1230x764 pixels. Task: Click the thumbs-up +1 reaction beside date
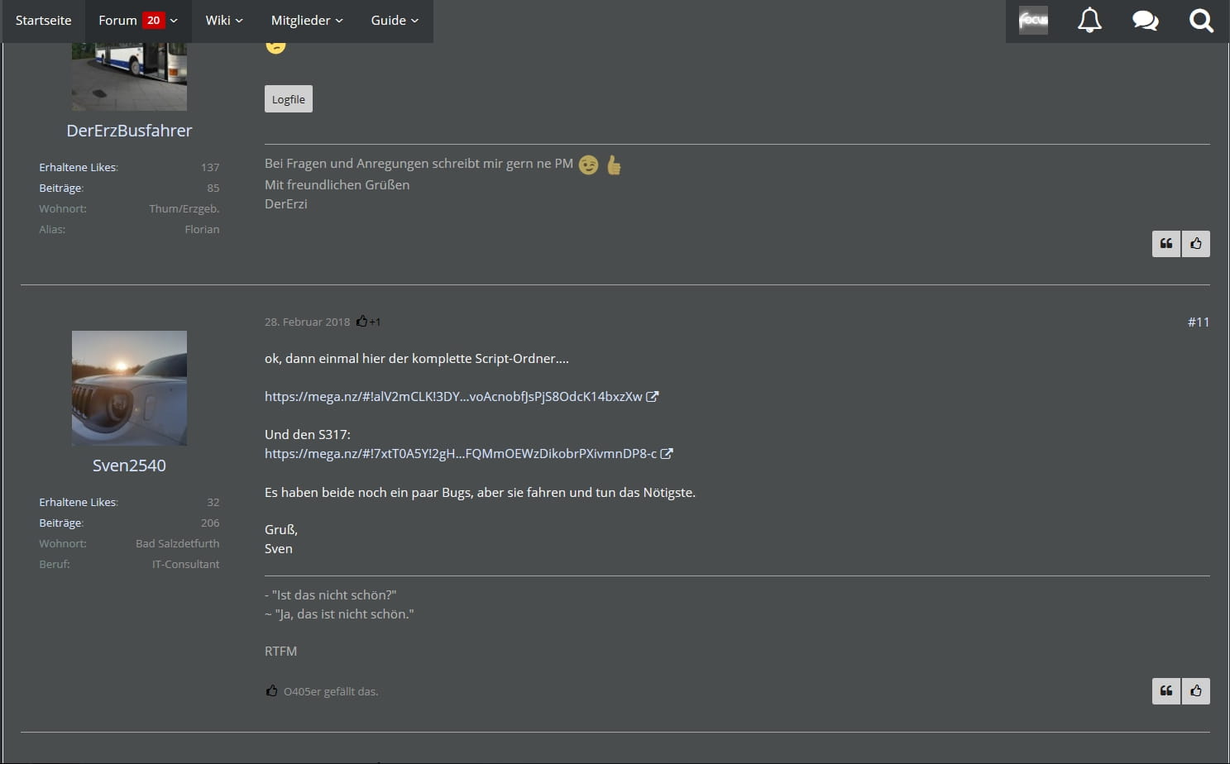(368, 322)
